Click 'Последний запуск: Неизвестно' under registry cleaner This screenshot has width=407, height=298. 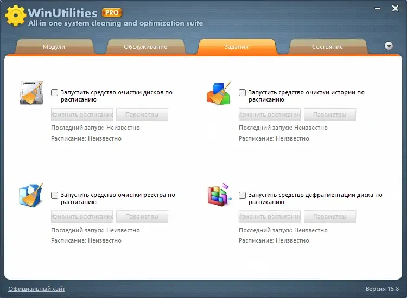[96, 230]
